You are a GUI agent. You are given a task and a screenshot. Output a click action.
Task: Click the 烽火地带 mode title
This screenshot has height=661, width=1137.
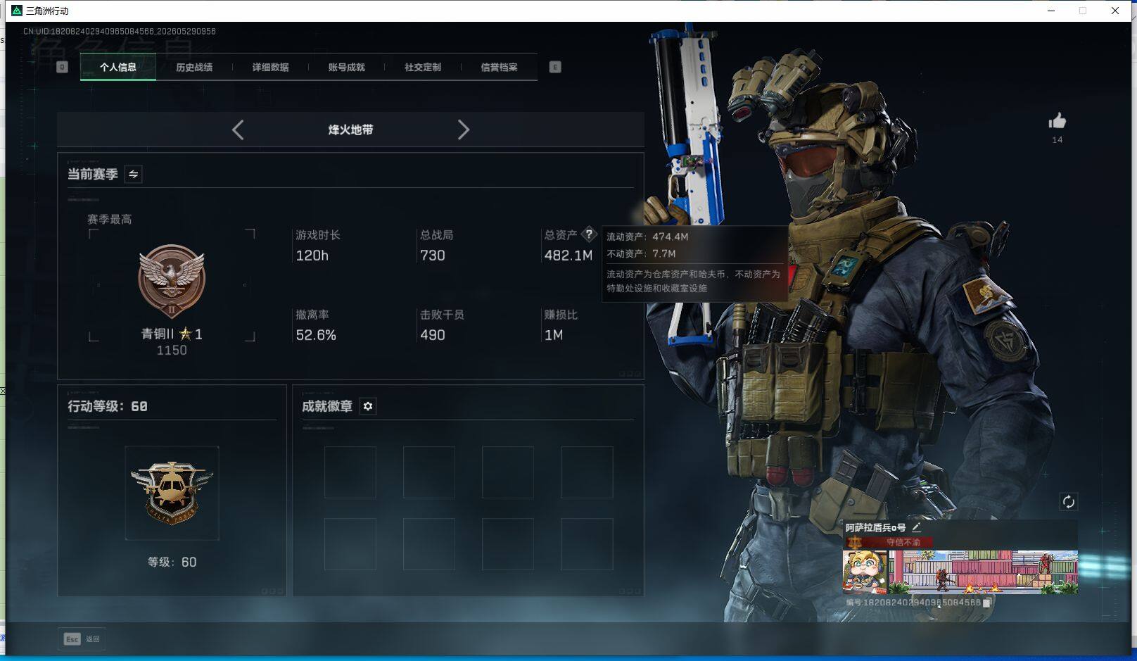click(350, 130)
